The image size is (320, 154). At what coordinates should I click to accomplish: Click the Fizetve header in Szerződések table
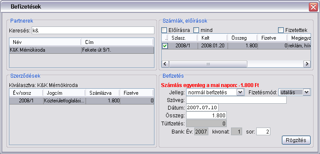pyautogui.click(x=136, y=93)
